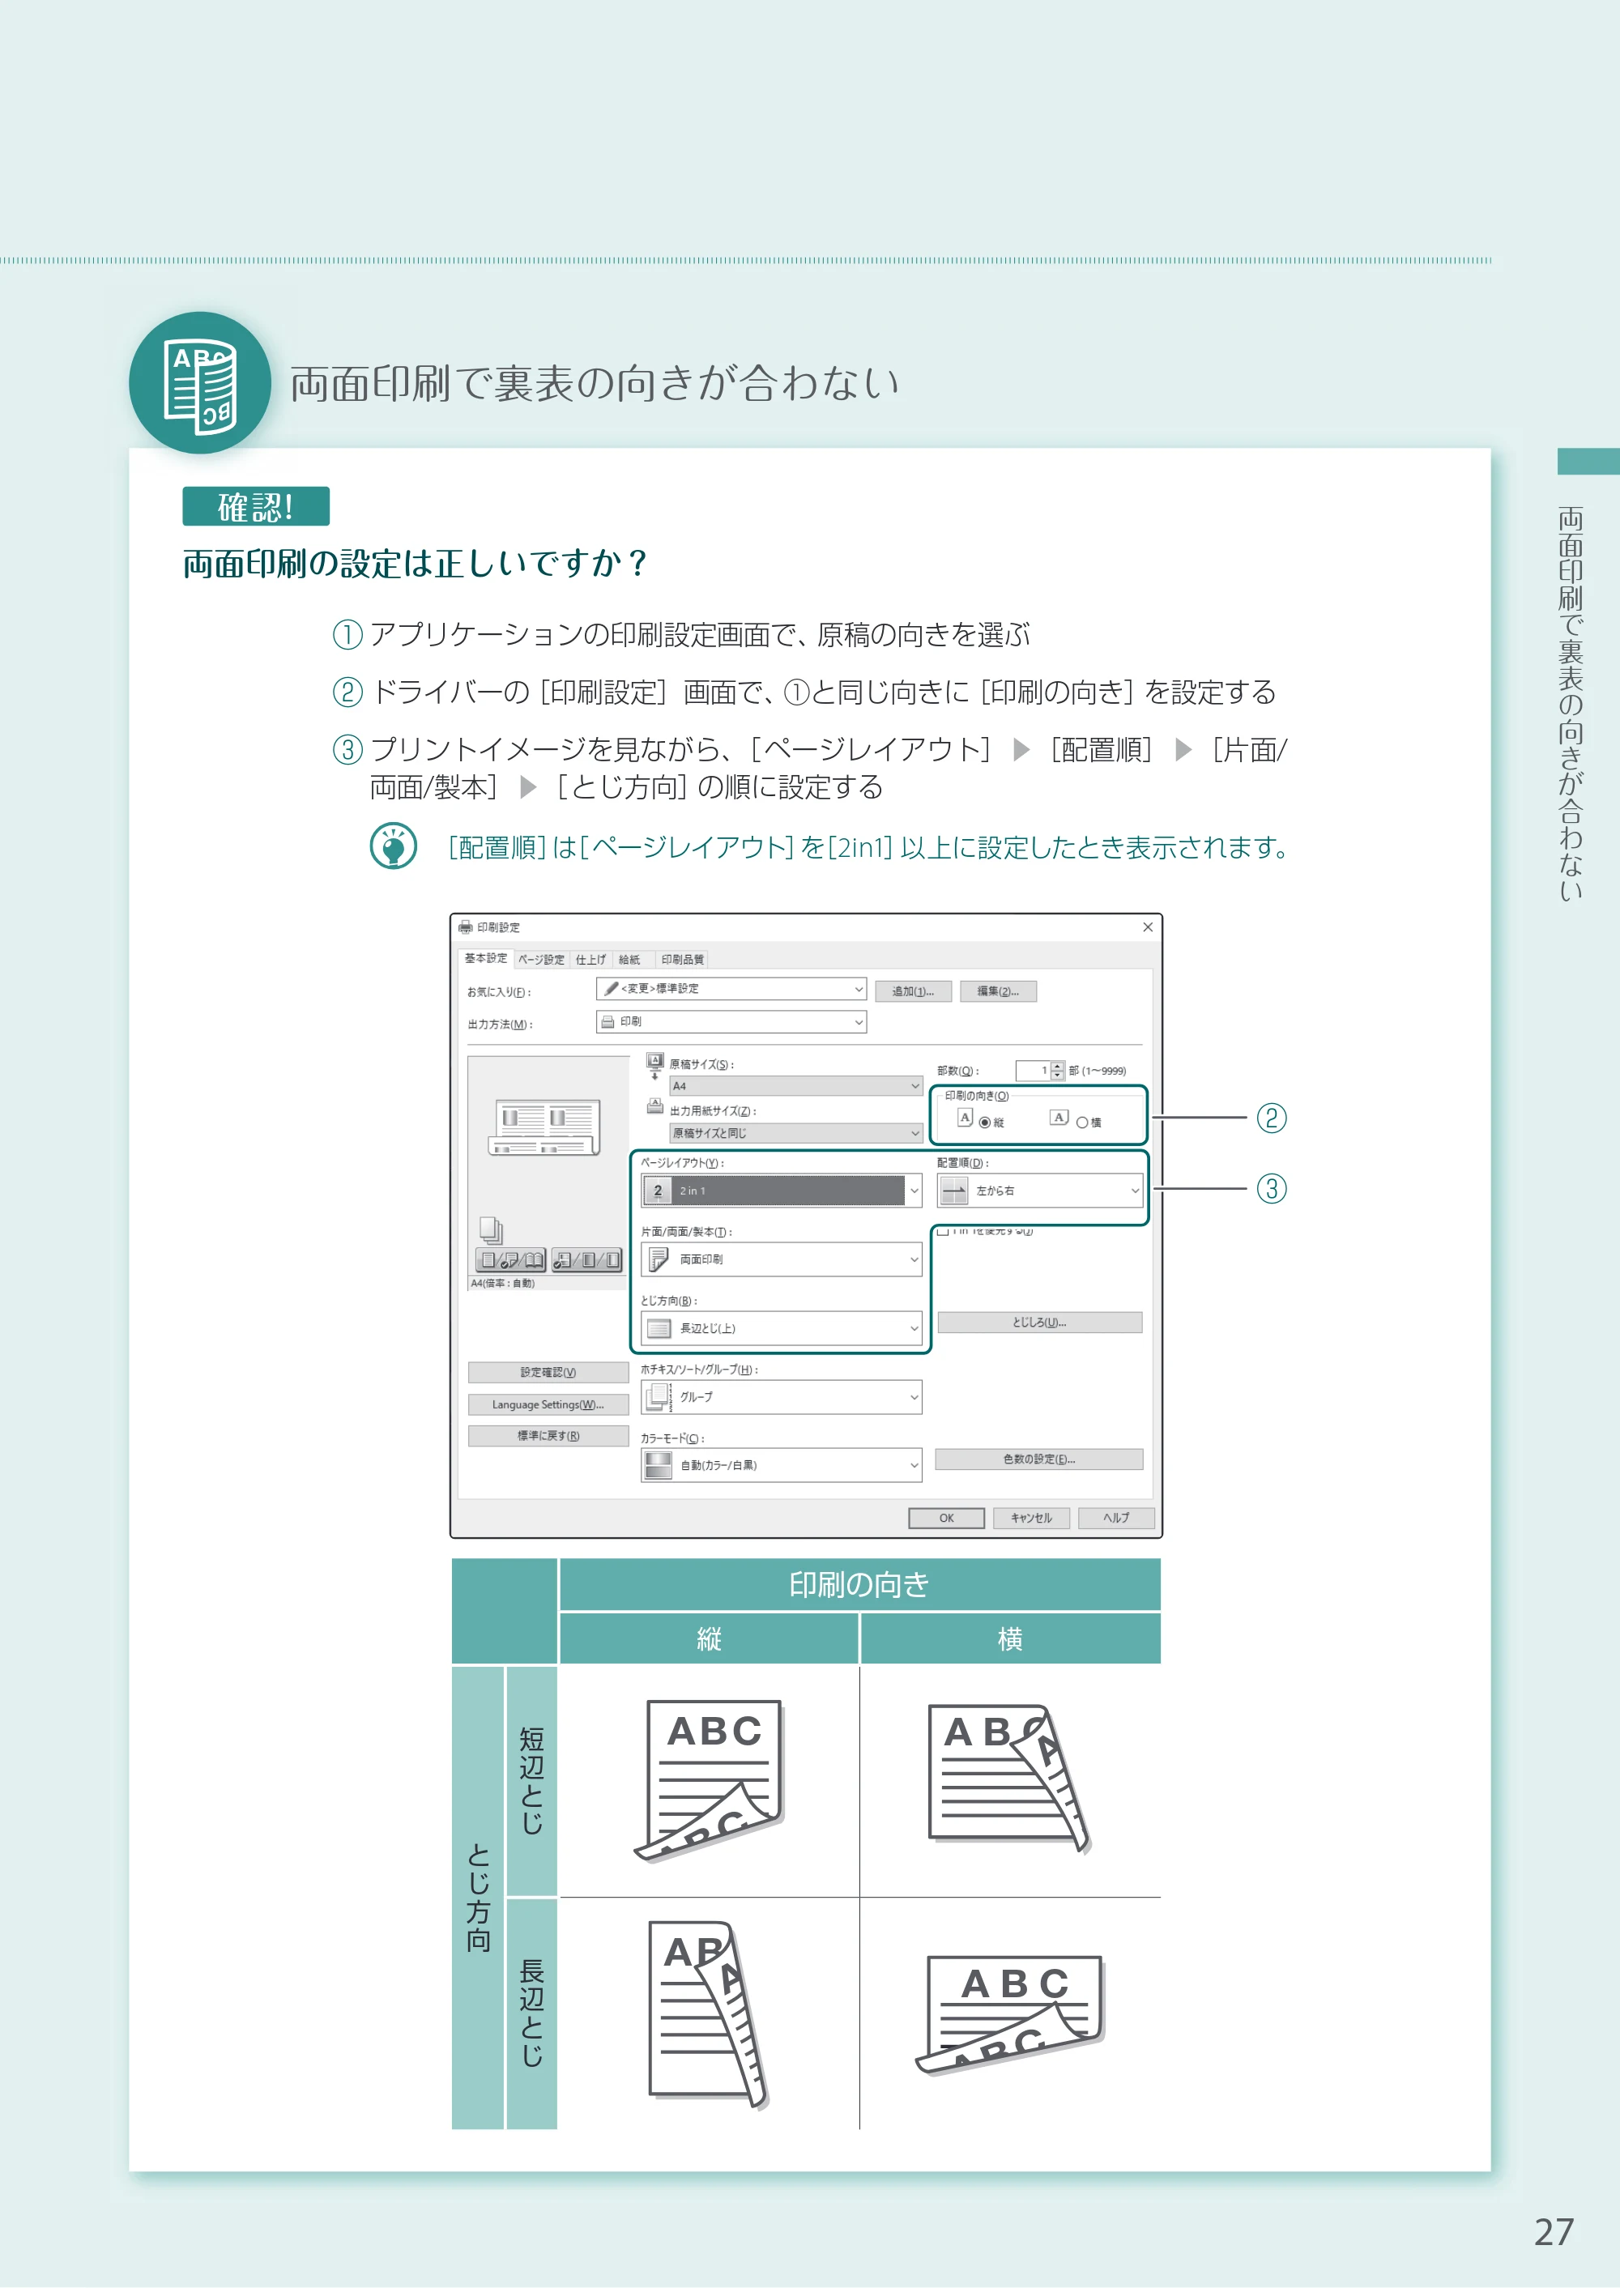Click the 標準に戻す(R) button
The width and height of the screenshot is (1620, 2288).
548,1436
